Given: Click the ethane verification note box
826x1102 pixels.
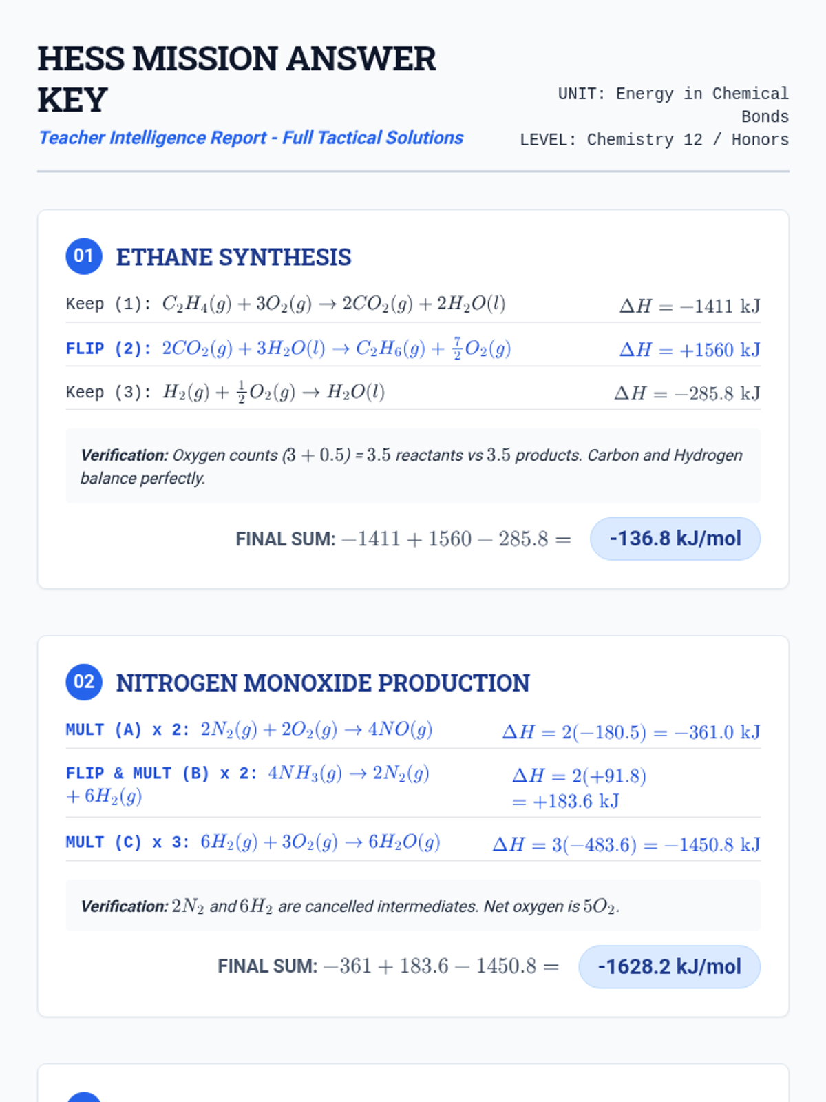Looking at the screenshot, I should 413,466.
